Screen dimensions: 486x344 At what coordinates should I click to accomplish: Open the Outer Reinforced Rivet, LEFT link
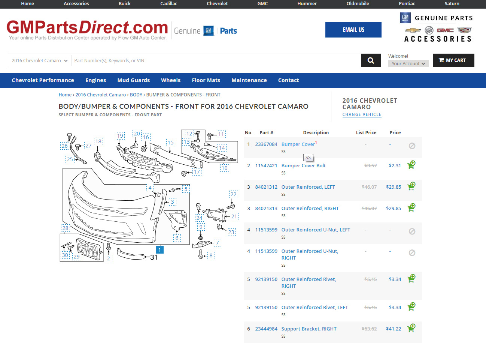pos(315,308)
